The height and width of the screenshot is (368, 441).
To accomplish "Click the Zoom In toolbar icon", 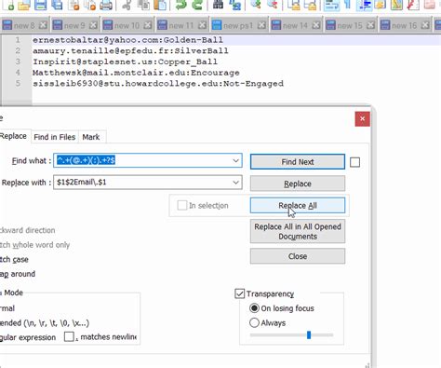I will tap(256, 5).
